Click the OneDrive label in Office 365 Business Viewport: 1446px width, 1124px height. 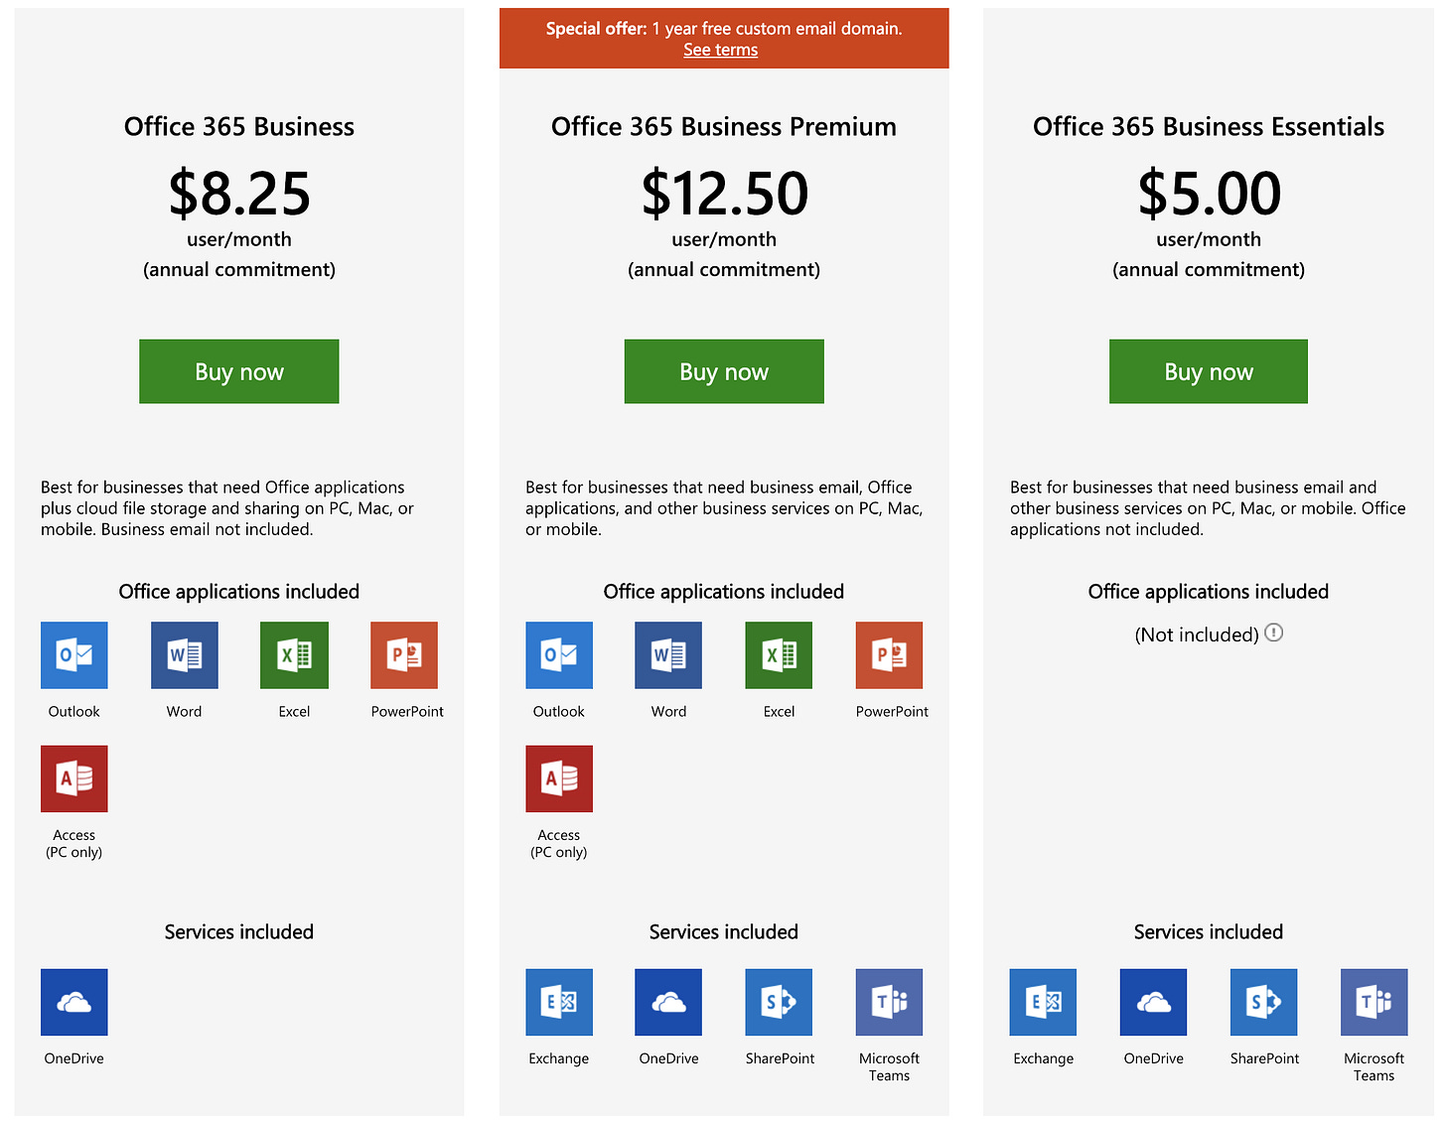(74, 1058)
